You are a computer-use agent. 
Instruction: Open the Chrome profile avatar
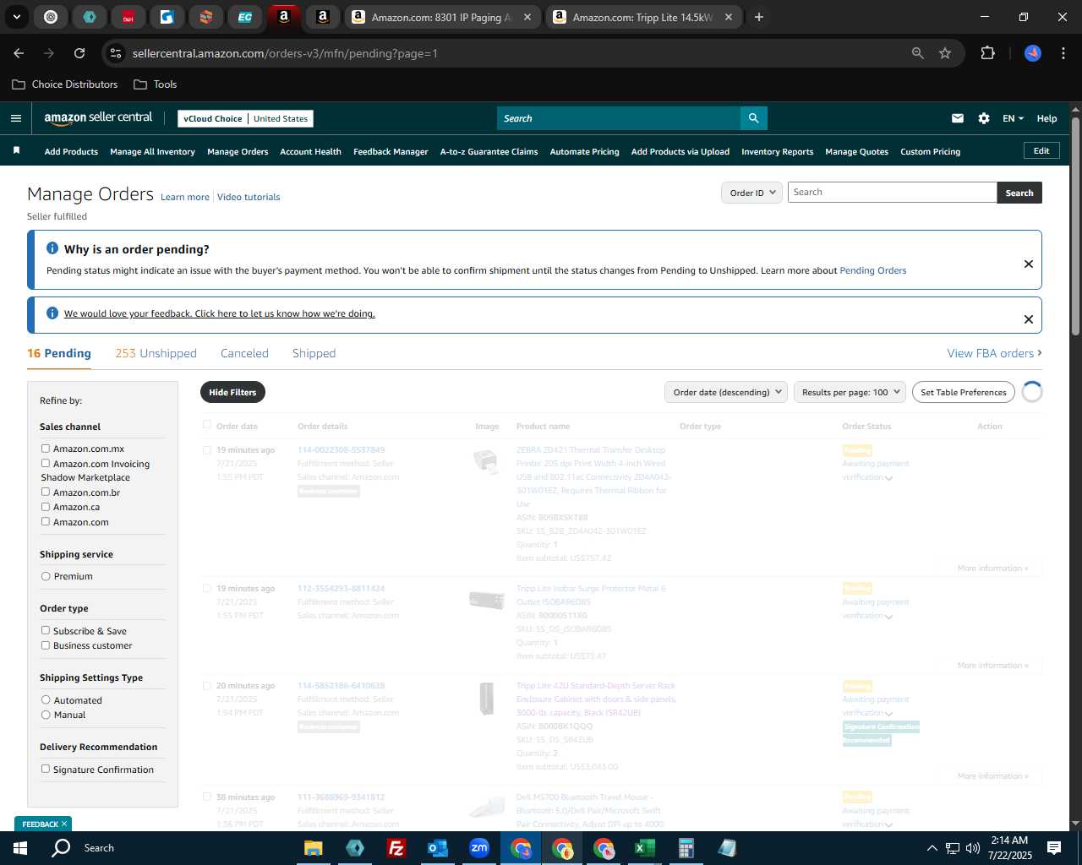tap(1033, 53)
